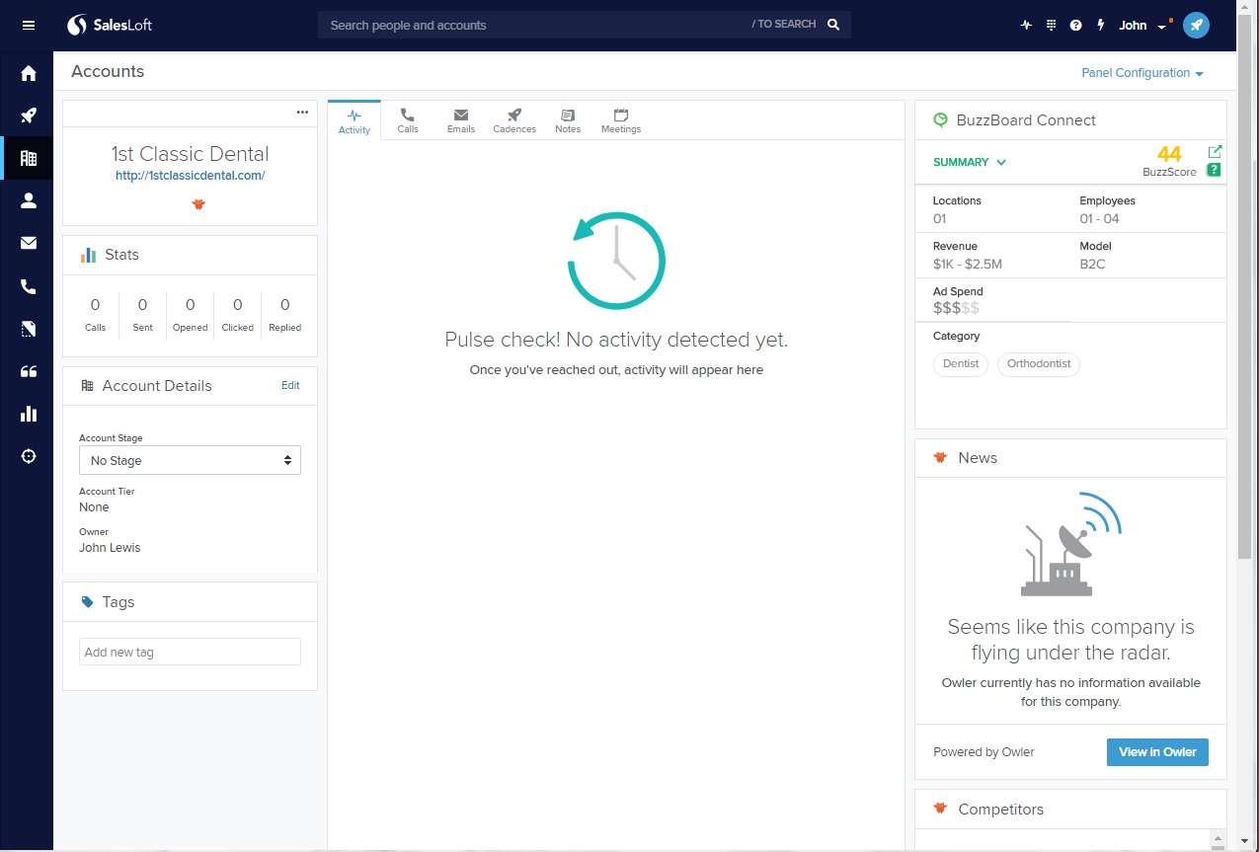1259x852 pixels.
Task: Click the View in Owler button
Action: tap(1157, 751)
